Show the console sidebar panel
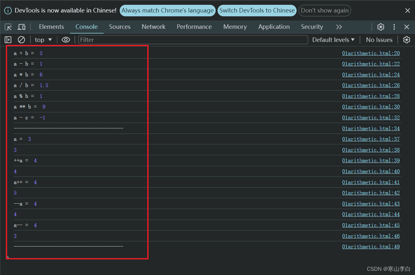The height and width of the screenshot is (275, 415). coord(8,40)
